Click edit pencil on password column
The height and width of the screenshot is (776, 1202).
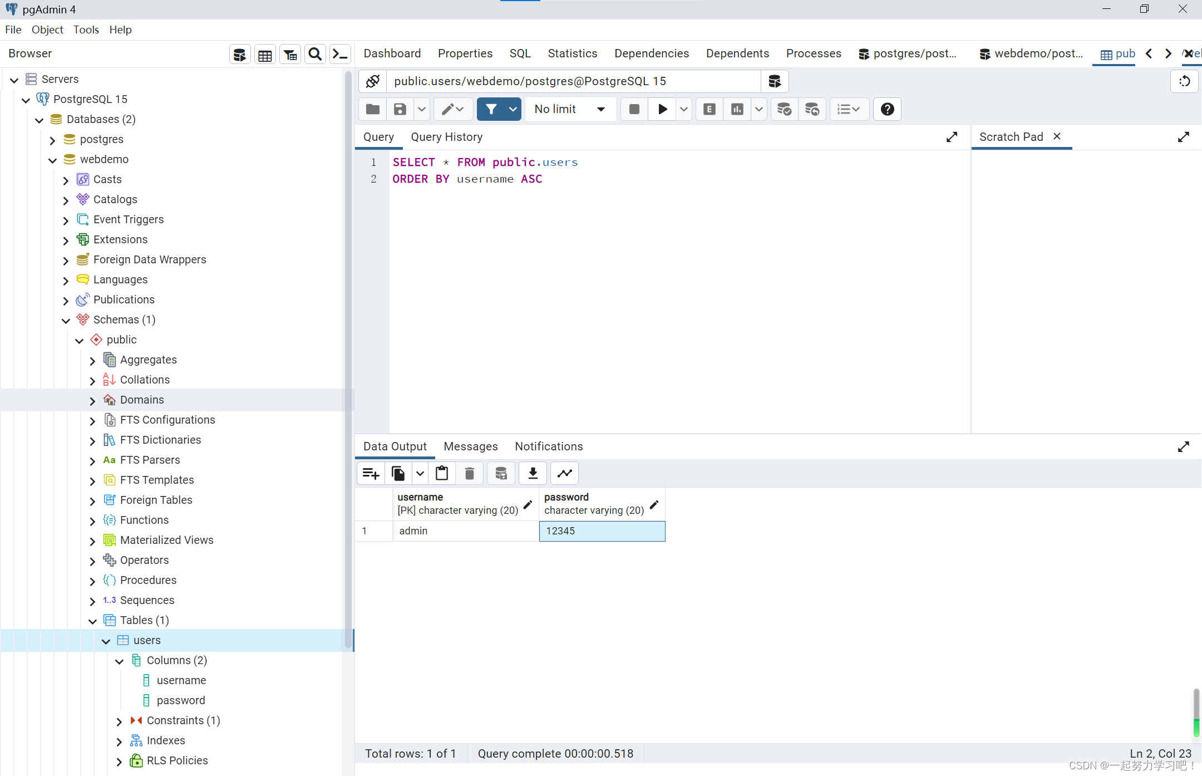654,504
